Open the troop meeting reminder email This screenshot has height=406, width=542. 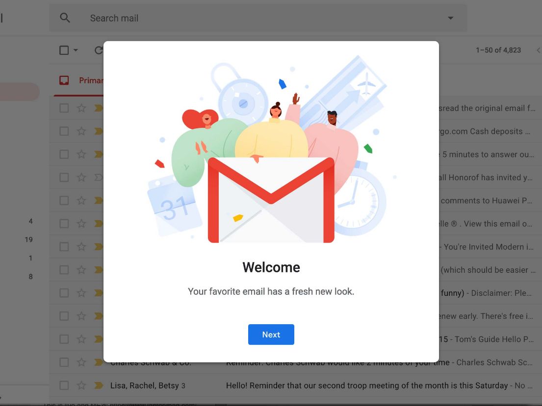pos(366,385)
